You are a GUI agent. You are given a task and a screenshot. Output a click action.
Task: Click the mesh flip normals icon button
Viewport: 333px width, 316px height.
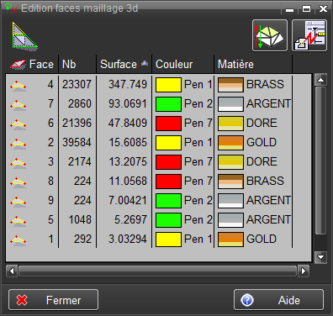point(270,35)
